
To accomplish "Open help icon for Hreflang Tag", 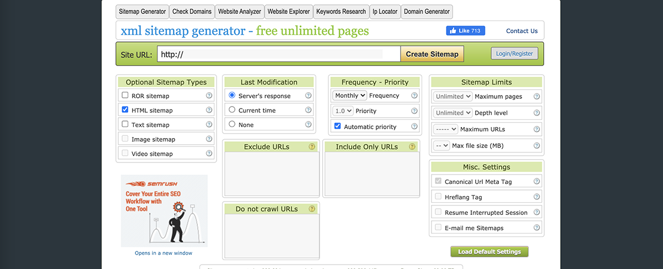I will [536, 197].
